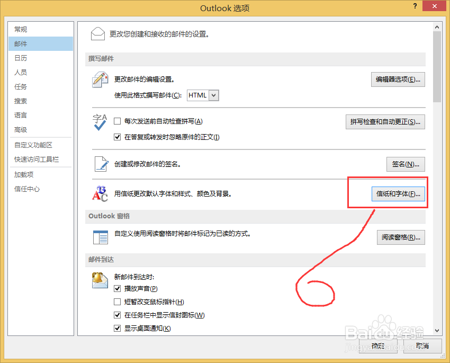The height and width of the screenshot is (363, 450).
Task: Open 拼写检查和自动更正 settings
Action: pyautogui.click(x=385, y=122)
